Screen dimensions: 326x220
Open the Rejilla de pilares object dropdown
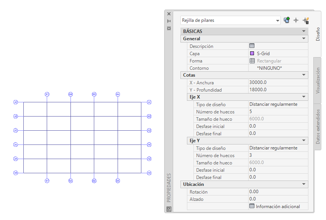(277, 21)
